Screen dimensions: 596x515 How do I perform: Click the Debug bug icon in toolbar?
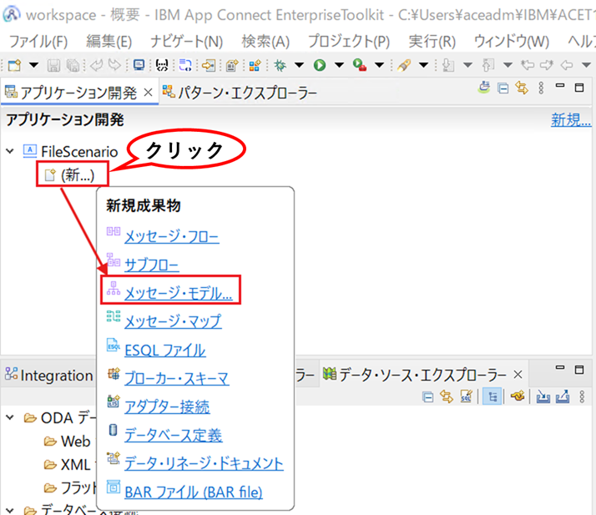pyautogui.click(x=280, y=65)
